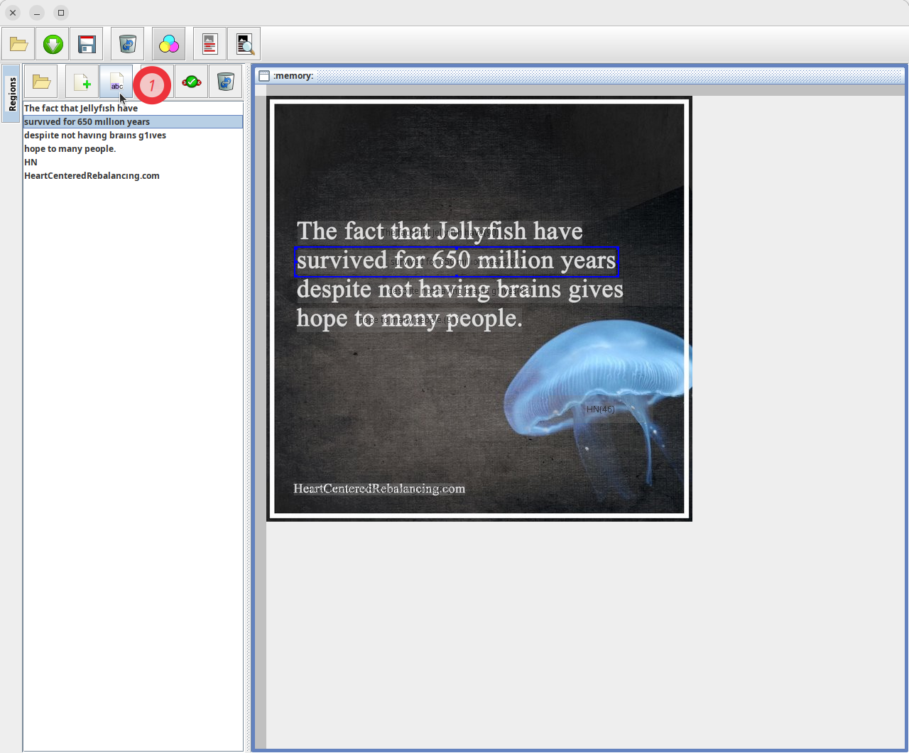Image resolution: width=909 pixels, height=753 pixels.
Task: Click the Regions panel recycle bin icon
Action: [226, 82]
